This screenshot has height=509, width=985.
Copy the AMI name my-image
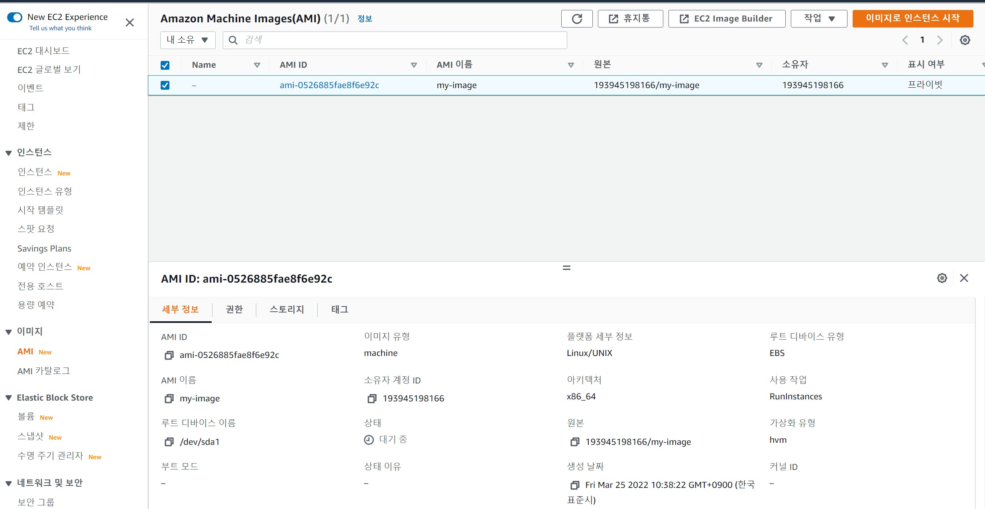169,399
